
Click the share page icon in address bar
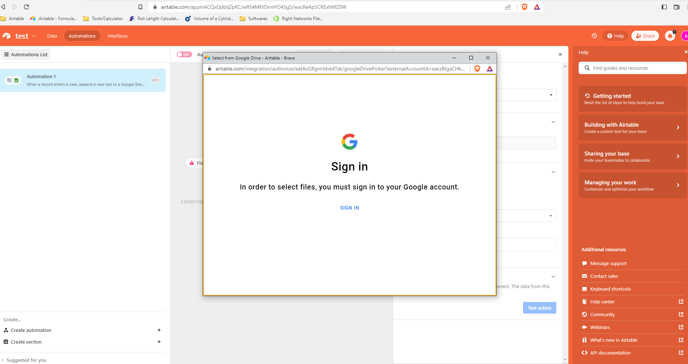pos(508,7)
